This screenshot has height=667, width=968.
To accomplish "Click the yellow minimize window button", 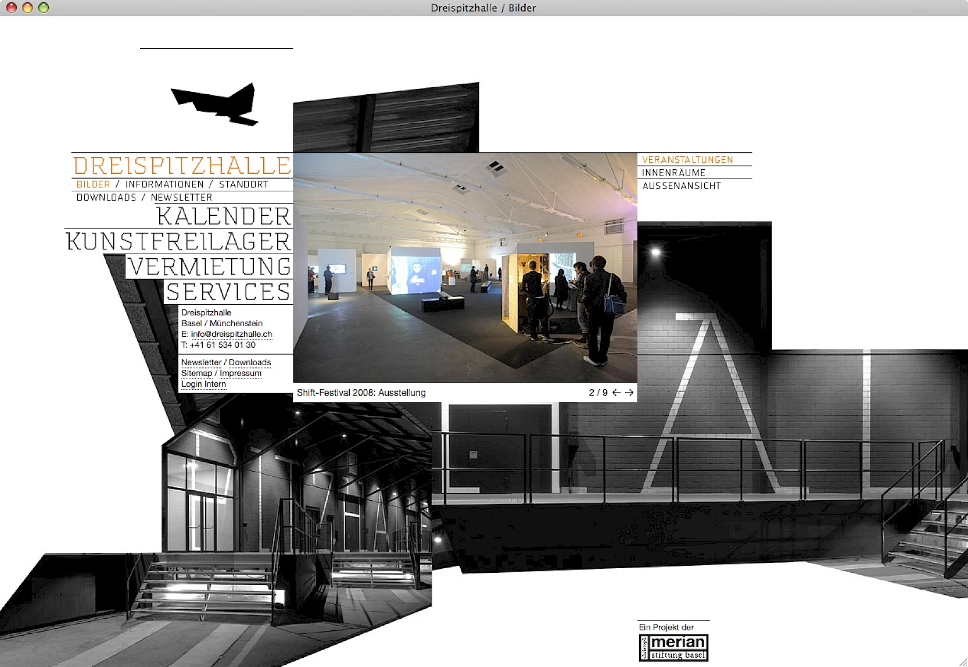I will [27, 8].
